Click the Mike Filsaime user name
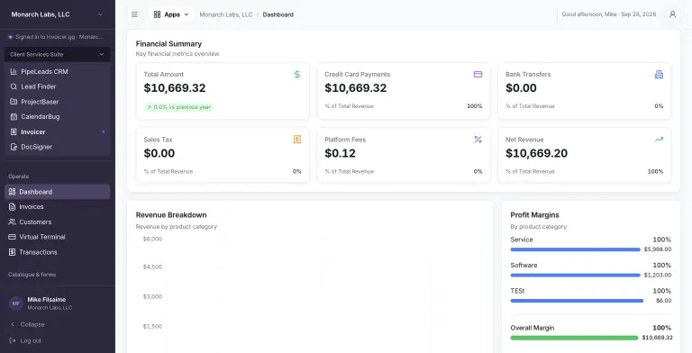Viewport: 692px width, 353px height. click(46, 299)
